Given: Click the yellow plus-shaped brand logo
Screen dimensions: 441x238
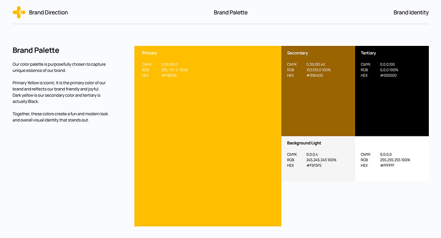Looking at the screenshot, I should tap(19, 13).
